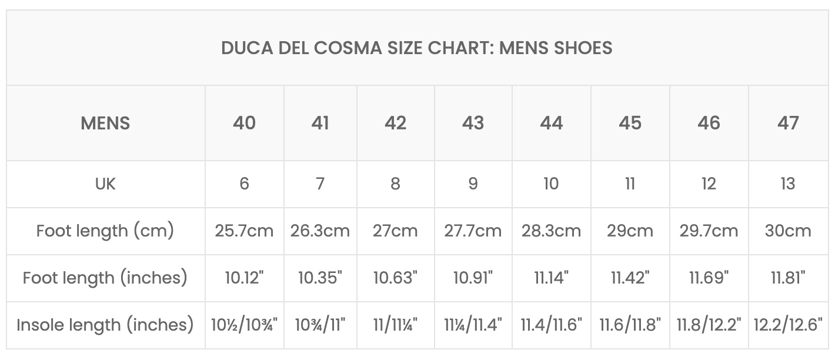Click the 28.3cm foot length cell
The image size is (835, 353).
pyautogui.click(x=552, y=231)
